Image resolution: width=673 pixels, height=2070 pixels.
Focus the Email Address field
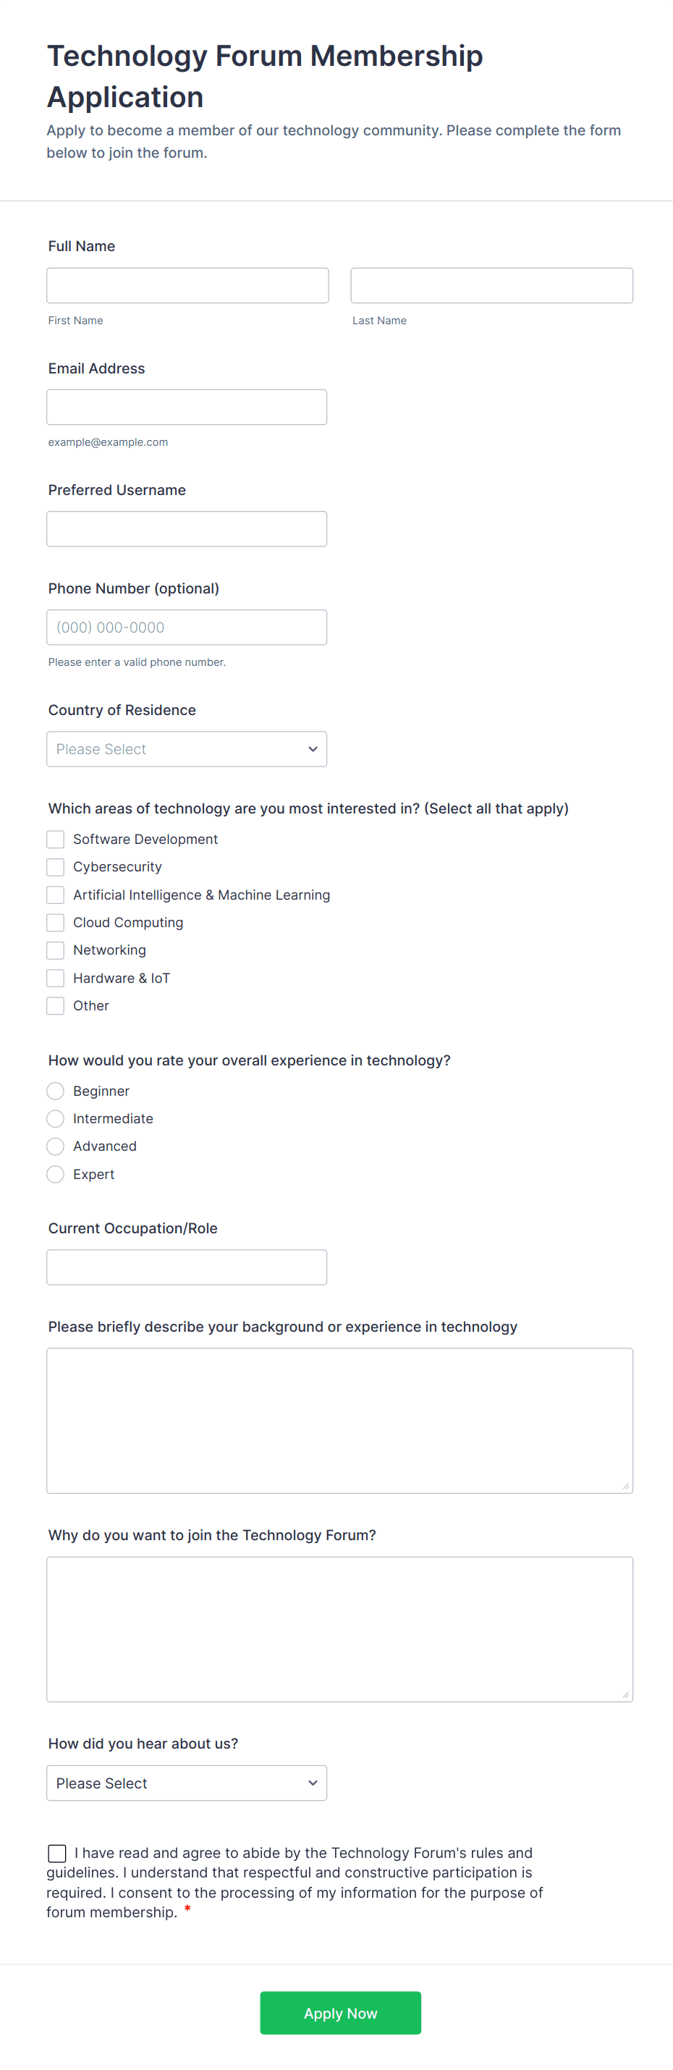pyautogui.click(x=186, y=407)
